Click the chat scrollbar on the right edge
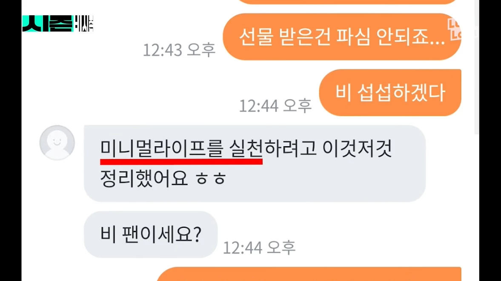Screen dimensions: 501x281 click(x=476, y=67)
